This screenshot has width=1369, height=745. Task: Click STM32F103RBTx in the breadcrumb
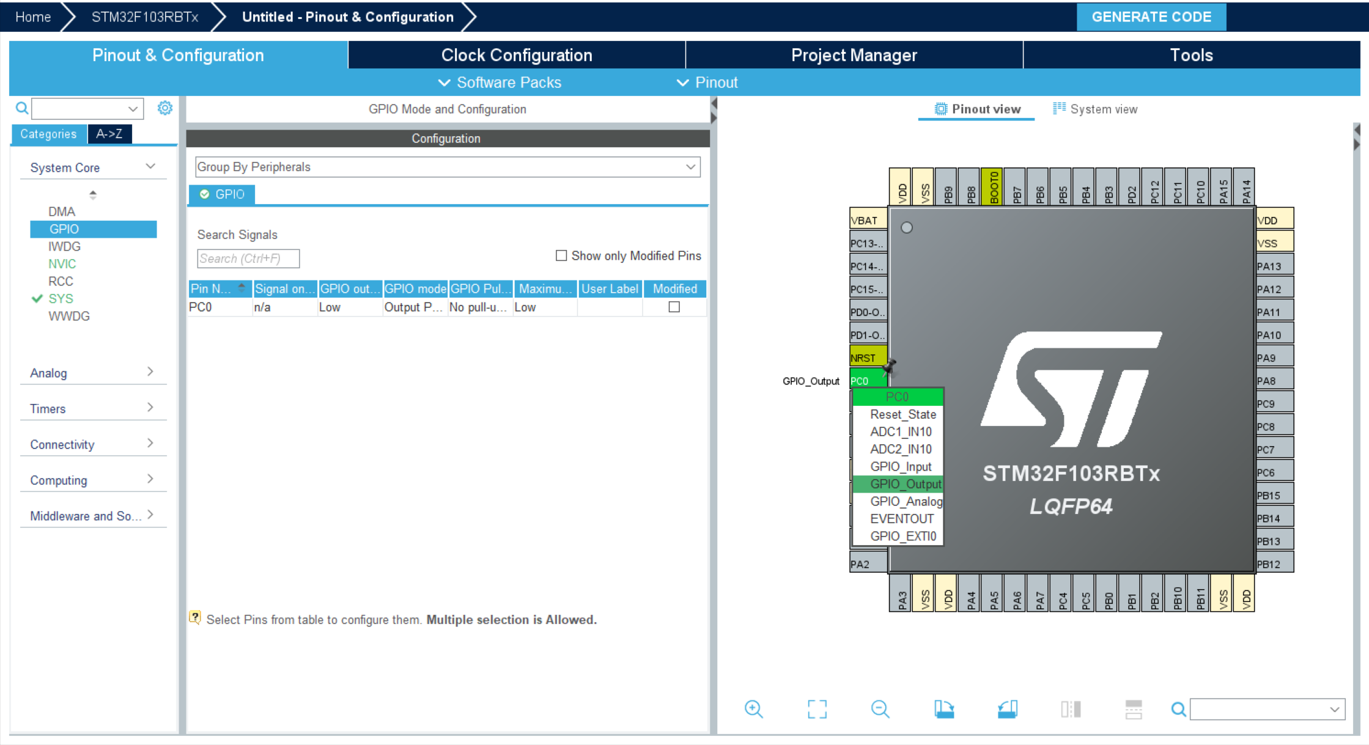click(x=145, y=17)
